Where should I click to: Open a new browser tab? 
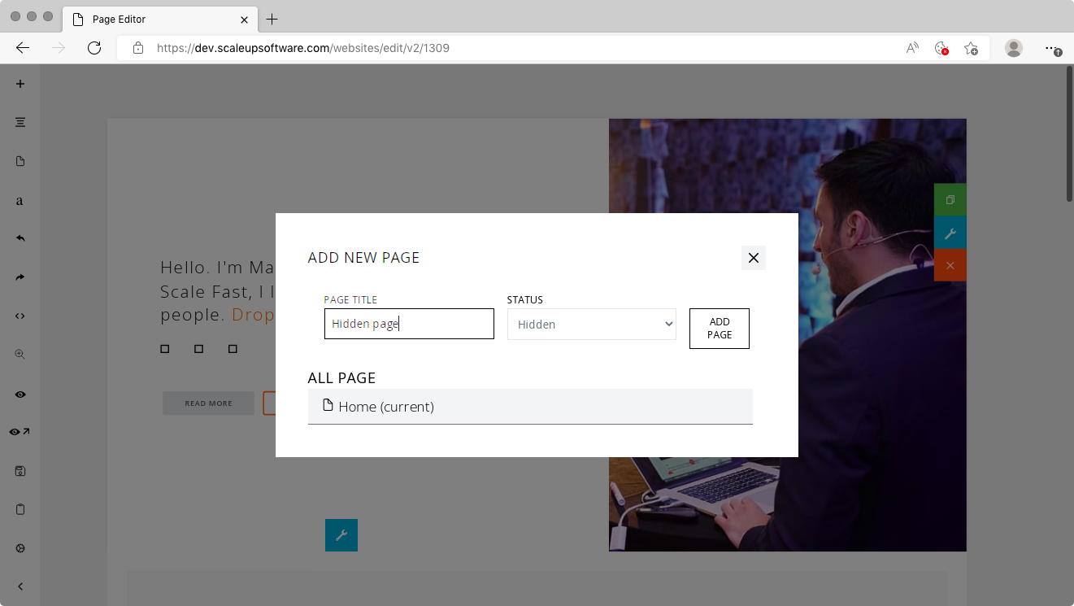click(272, 19)
